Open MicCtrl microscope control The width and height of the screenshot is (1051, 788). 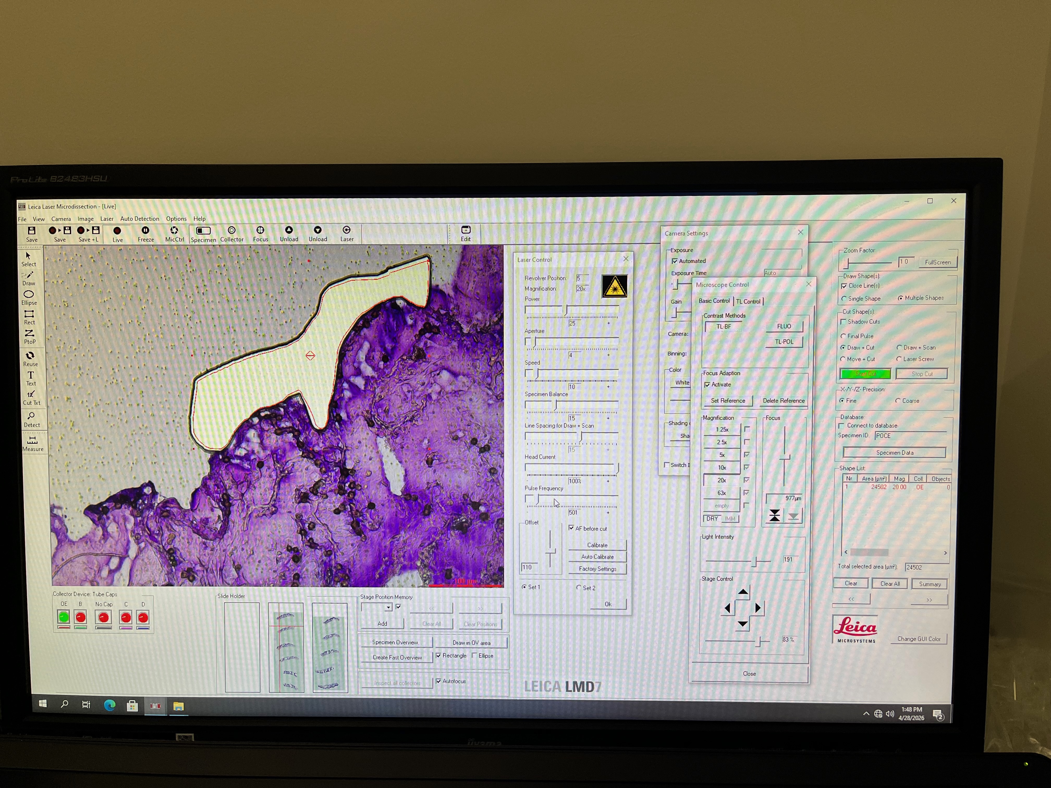tap(174, 234)
